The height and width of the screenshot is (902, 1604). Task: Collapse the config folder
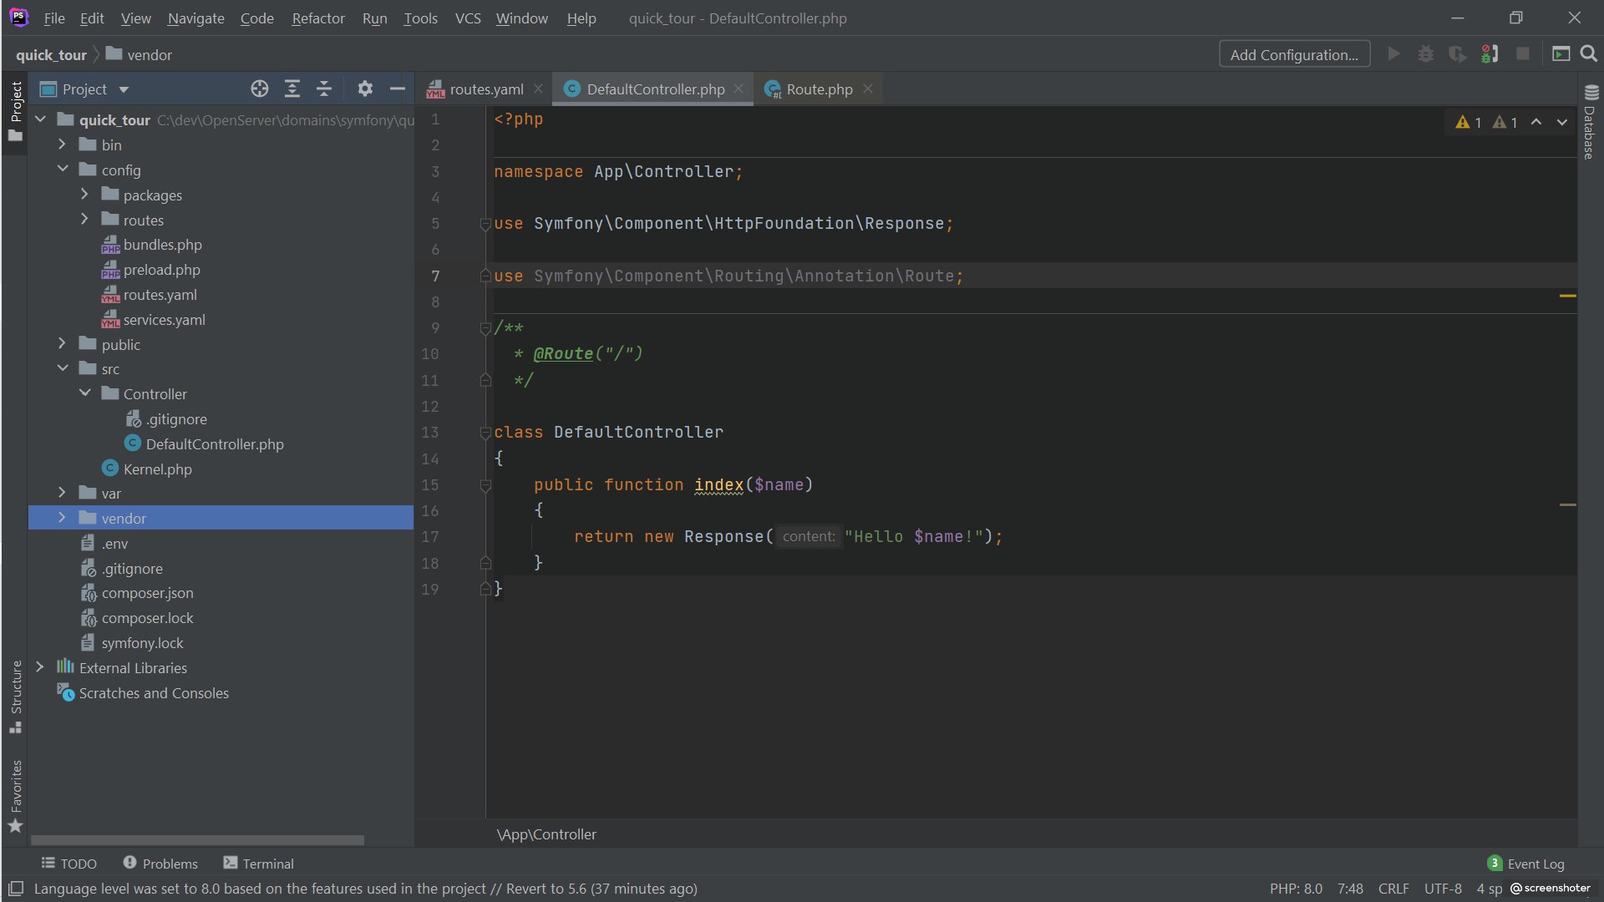pos(63,170)
